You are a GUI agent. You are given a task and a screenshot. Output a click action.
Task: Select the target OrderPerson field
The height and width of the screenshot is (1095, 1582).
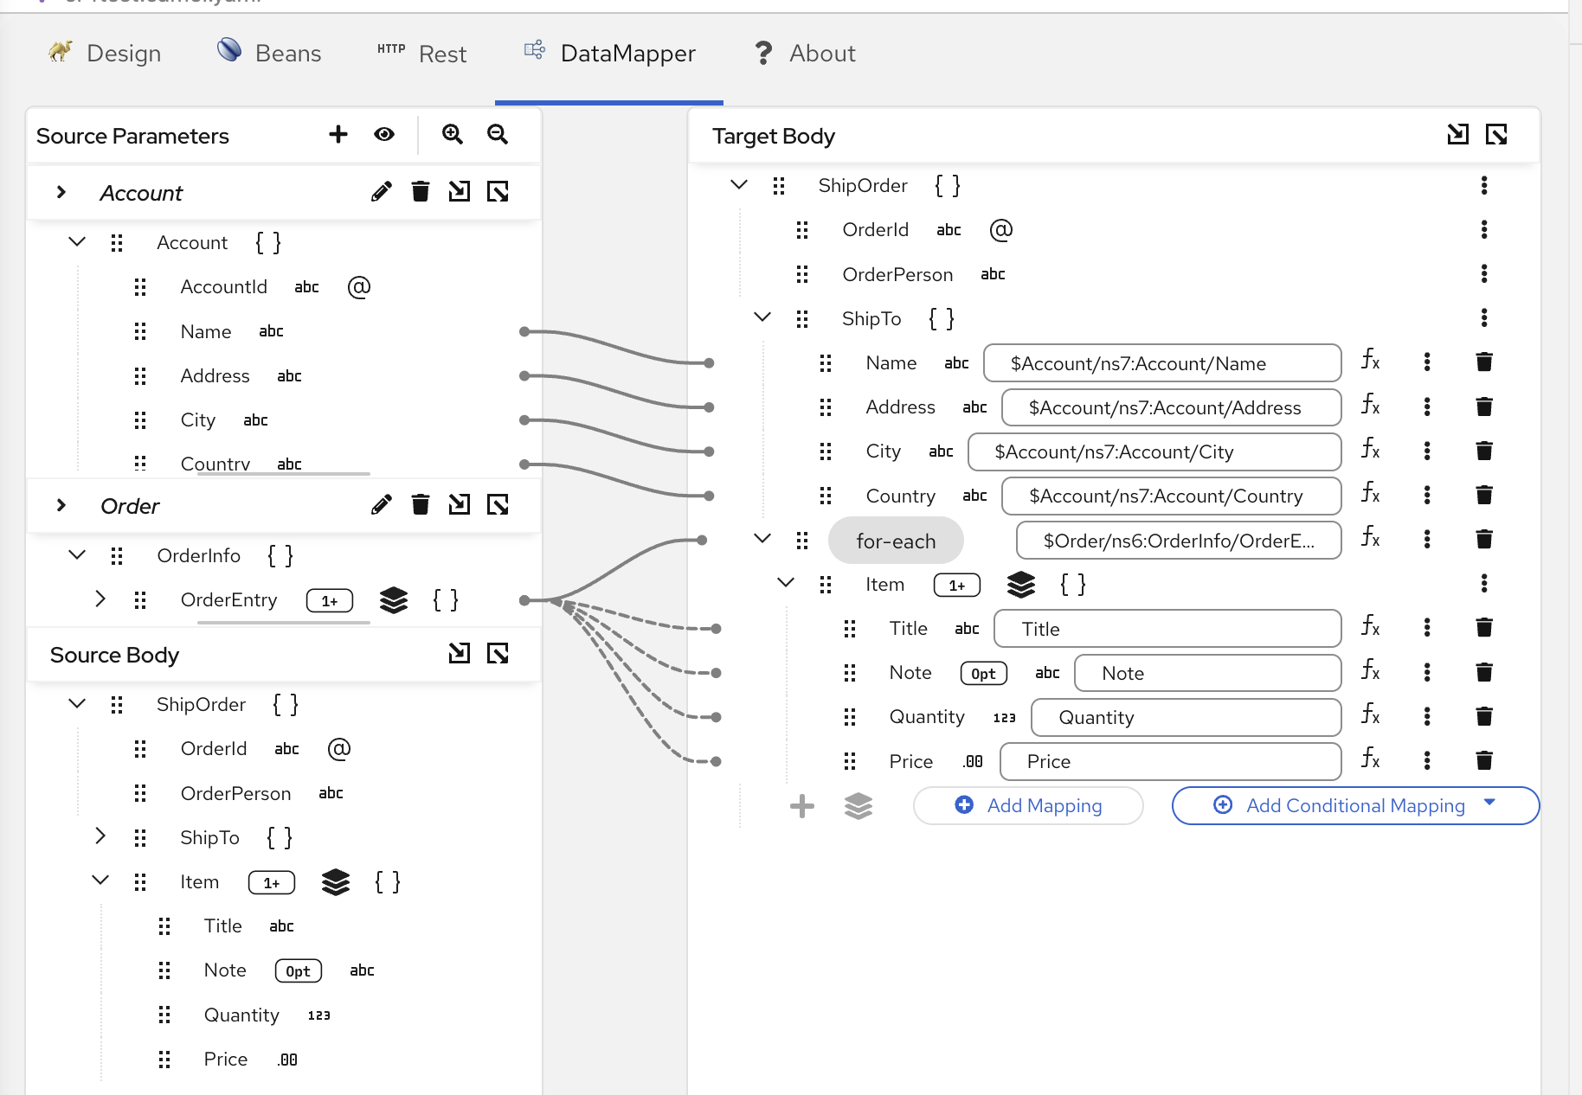tap(897, 274)
